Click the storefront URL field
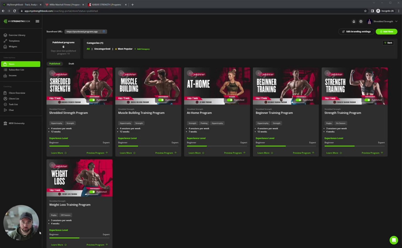Viewport: 402px width, 248px height. coord(83,31)
